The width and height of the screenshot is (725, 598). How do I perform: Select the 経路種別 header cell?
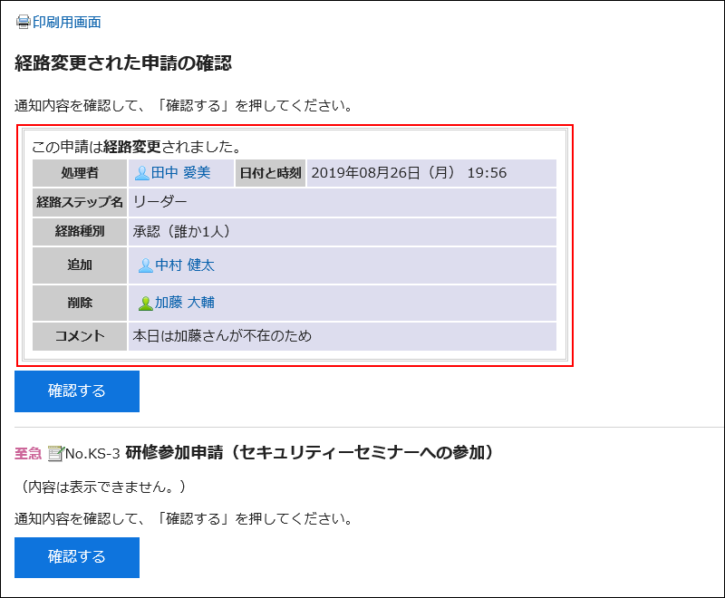[80, 231]
